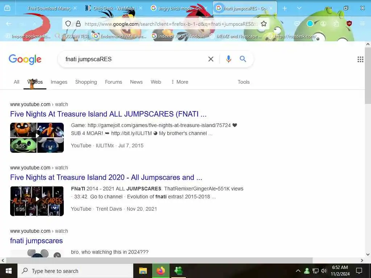Open a new tab with the plus button
This screenshot has height=278, width=371.
click(285, 8)
